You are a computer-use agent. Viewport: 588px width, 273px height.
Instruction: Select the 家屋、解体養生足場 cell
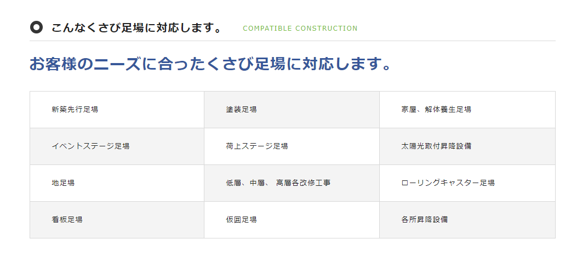(467, 110)
